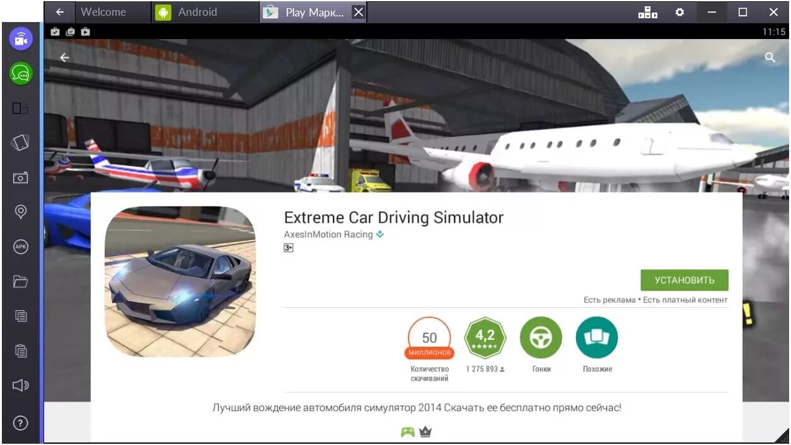791x445 pixels.
Task: Open the BlueStacks TV camera icon
Action: coord(21,39)
